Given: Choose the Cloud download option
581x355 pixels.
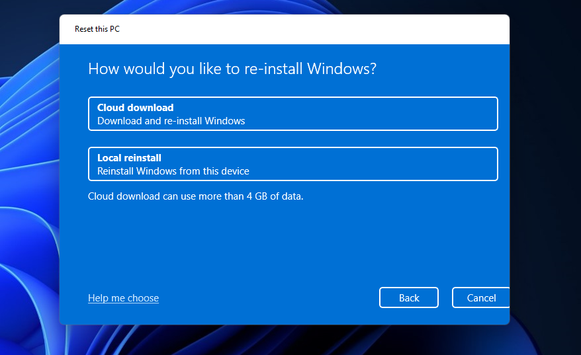Looking at the screenshot, I should click(292, 114).
